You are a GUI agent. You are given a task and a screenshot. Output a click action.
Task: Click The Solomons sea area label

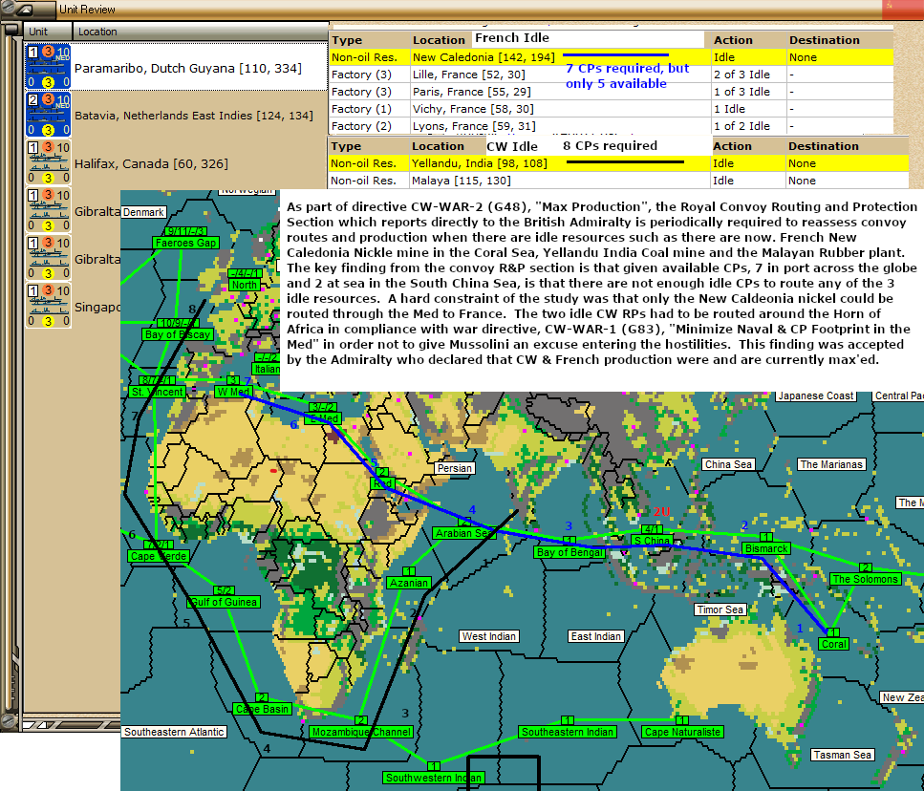point(865,579)
